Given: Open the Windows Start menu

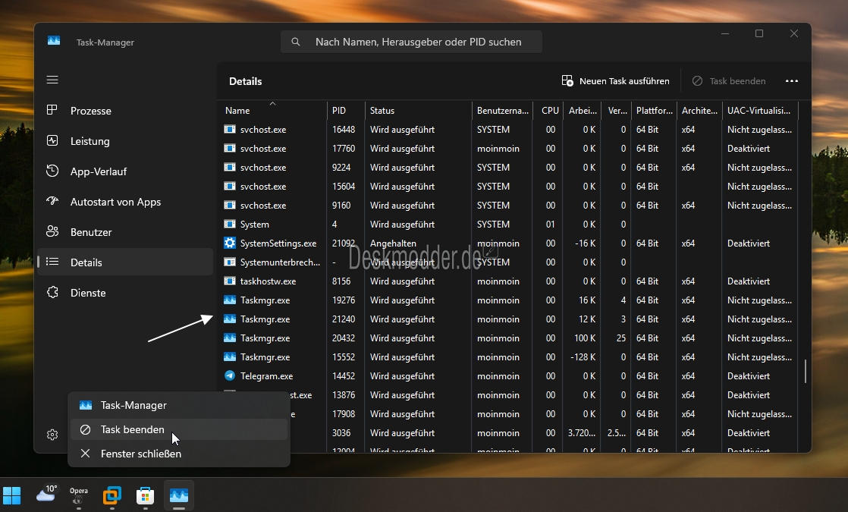Looking at the screenshot, I should [x=12, y=495].
